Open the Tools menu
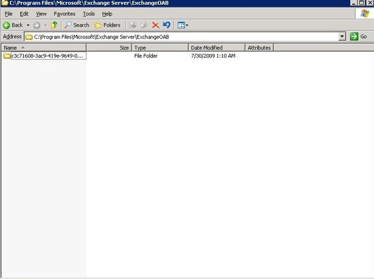The height and width of the screenshot is (279, 374). [x=89, y=14]
